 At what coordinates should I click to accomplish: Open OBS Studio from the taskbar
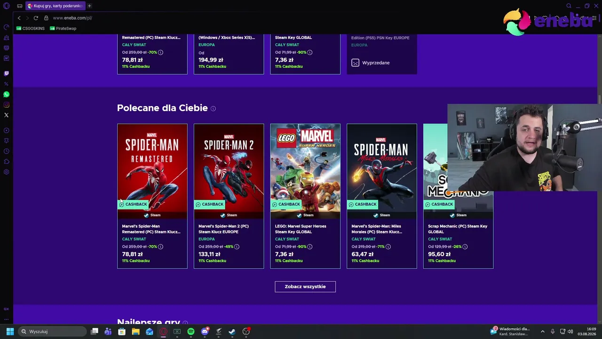246,331
